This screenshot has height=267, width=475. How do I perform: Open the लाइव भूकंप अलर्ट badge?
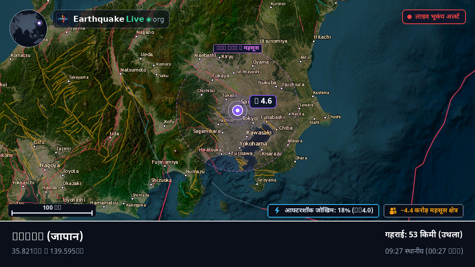[434, 17]
